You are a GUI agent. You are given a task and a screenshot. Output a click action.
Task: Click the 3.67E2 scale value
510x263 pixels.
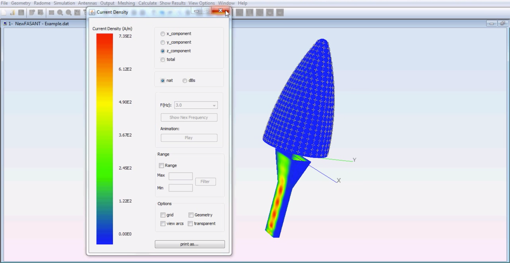point(125,135)
